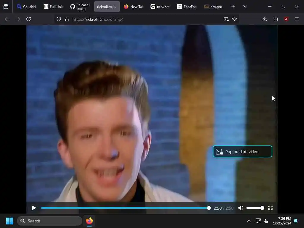
Task: Open the clock and date panel
Action: coord(282,221)
